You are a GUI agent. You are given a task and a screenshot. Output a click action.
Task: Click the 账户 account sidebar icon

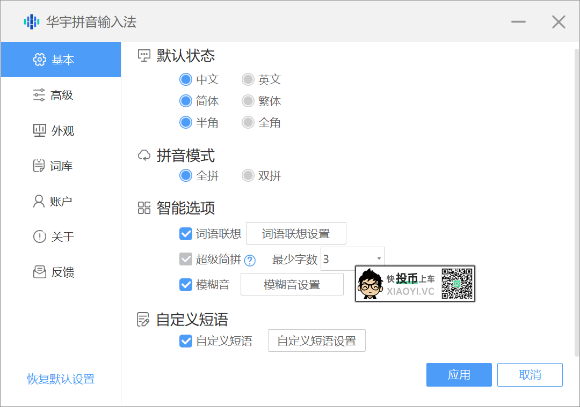(39, 201)
